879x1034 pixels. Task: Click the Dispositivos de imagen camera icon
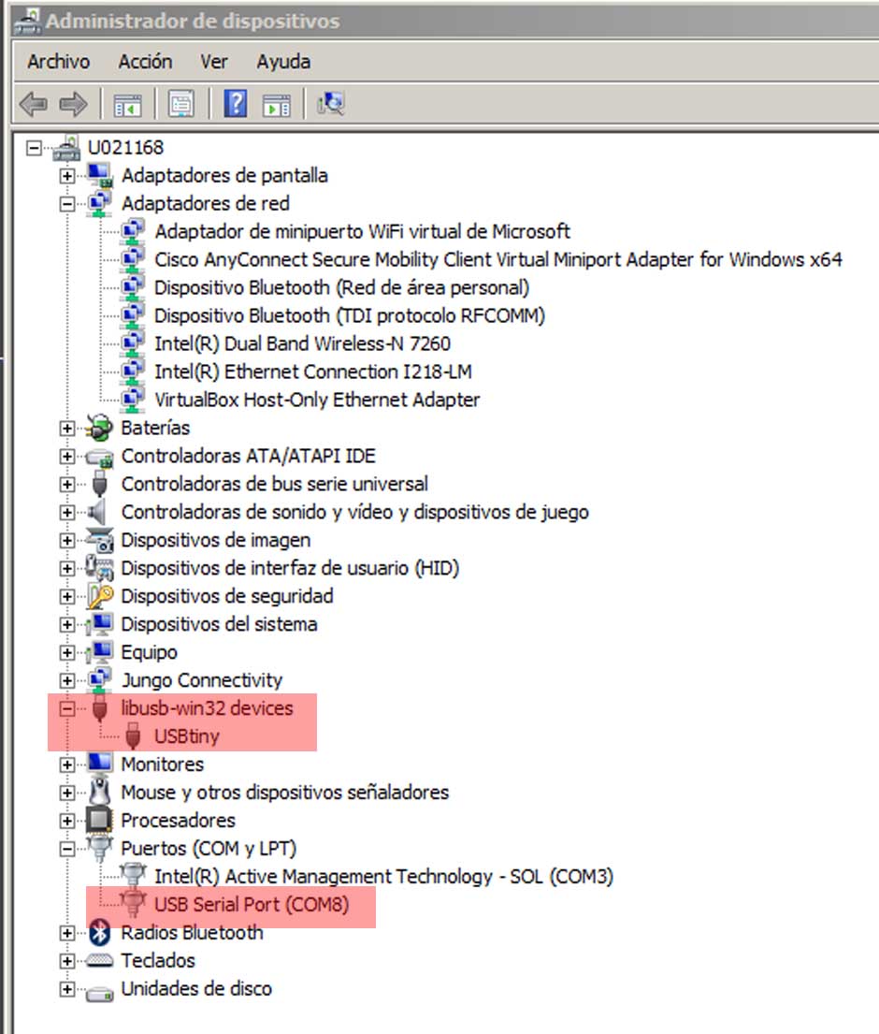[99, 540]
